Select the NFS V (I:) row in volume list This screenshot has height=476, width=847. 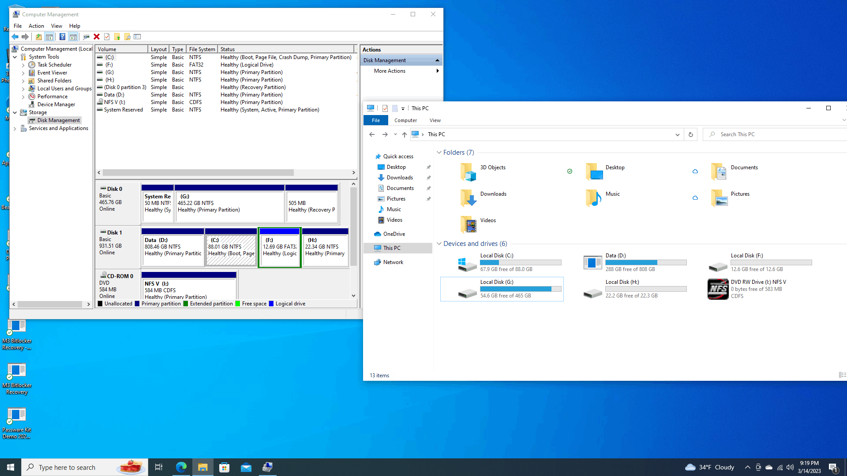click(x=225, y=102)
